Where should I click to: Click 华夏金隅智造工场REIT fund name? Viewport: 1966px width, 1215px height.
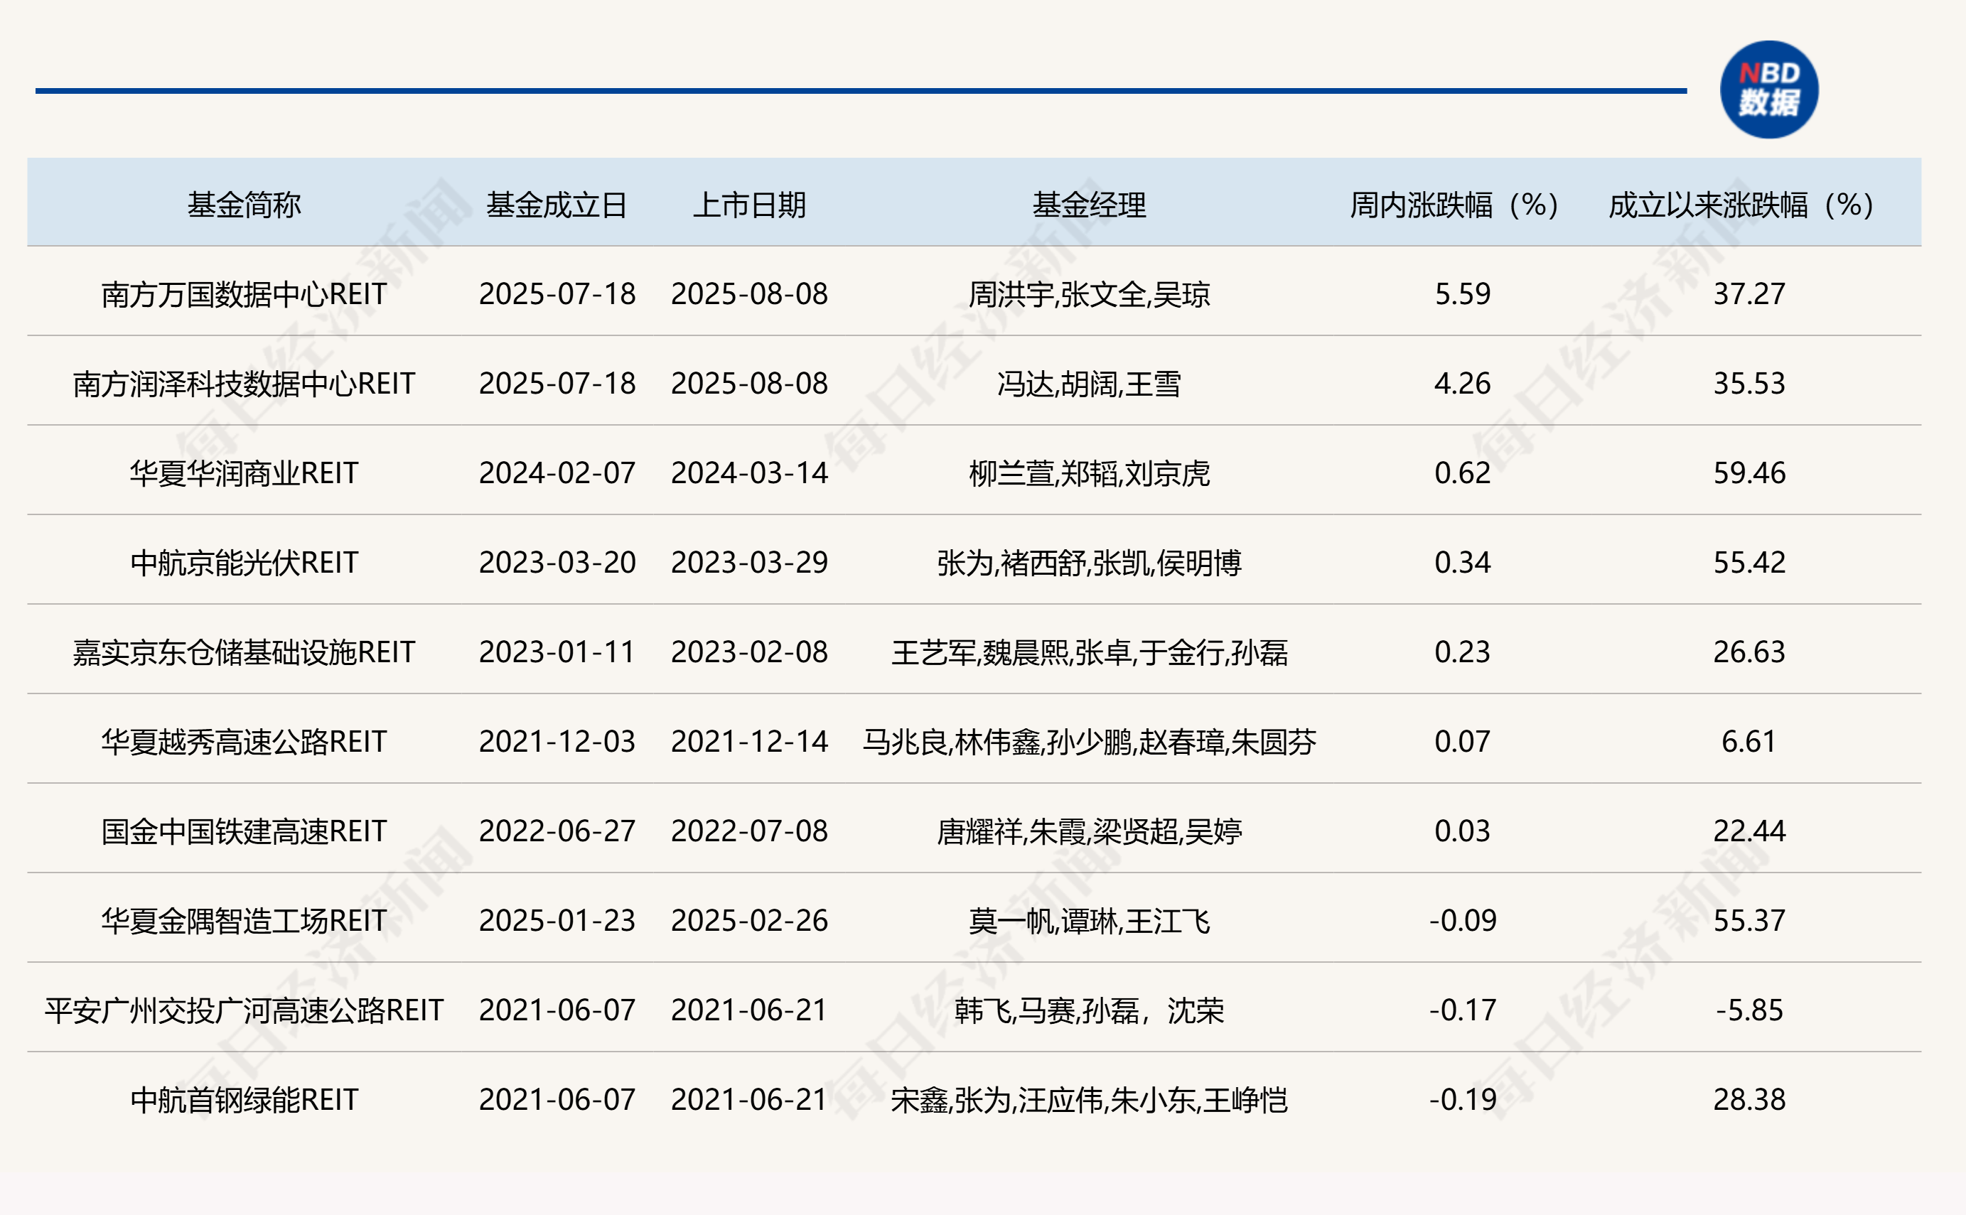244,920
